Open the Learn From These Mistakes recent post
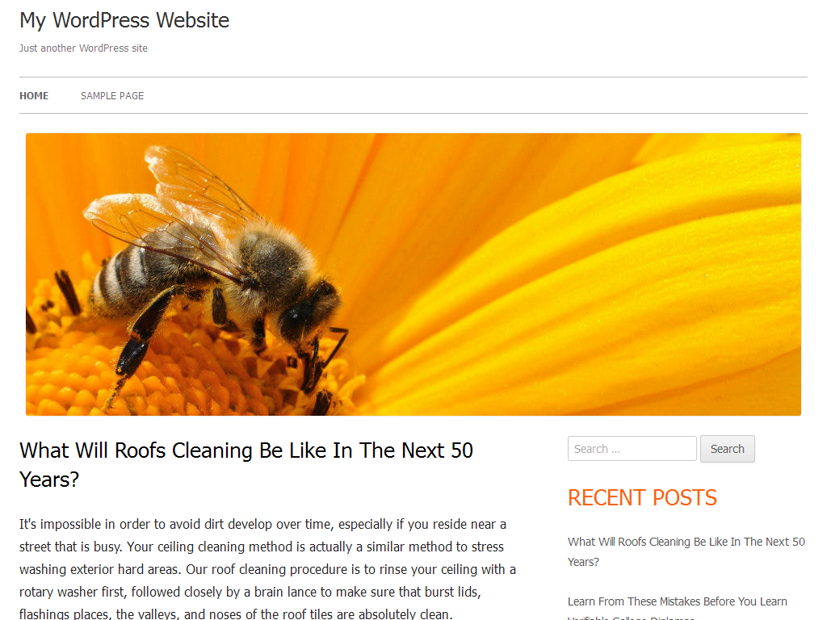This screenshot has height=620, width=827. tap(678, 607)
